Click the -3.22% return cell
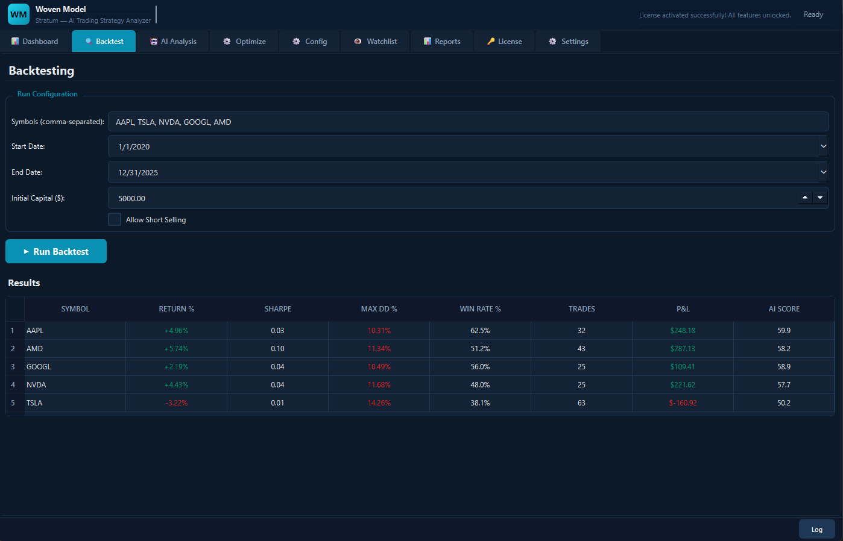Screen dimensions: 843x541 click(x=177, y=403)
